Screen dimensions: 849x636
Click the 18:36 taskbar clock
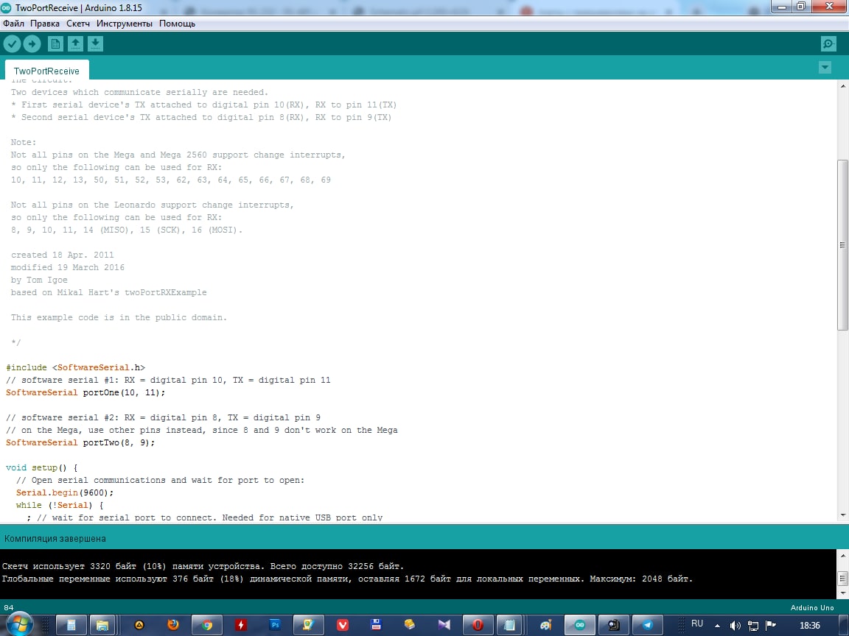[x=810, y=626]
